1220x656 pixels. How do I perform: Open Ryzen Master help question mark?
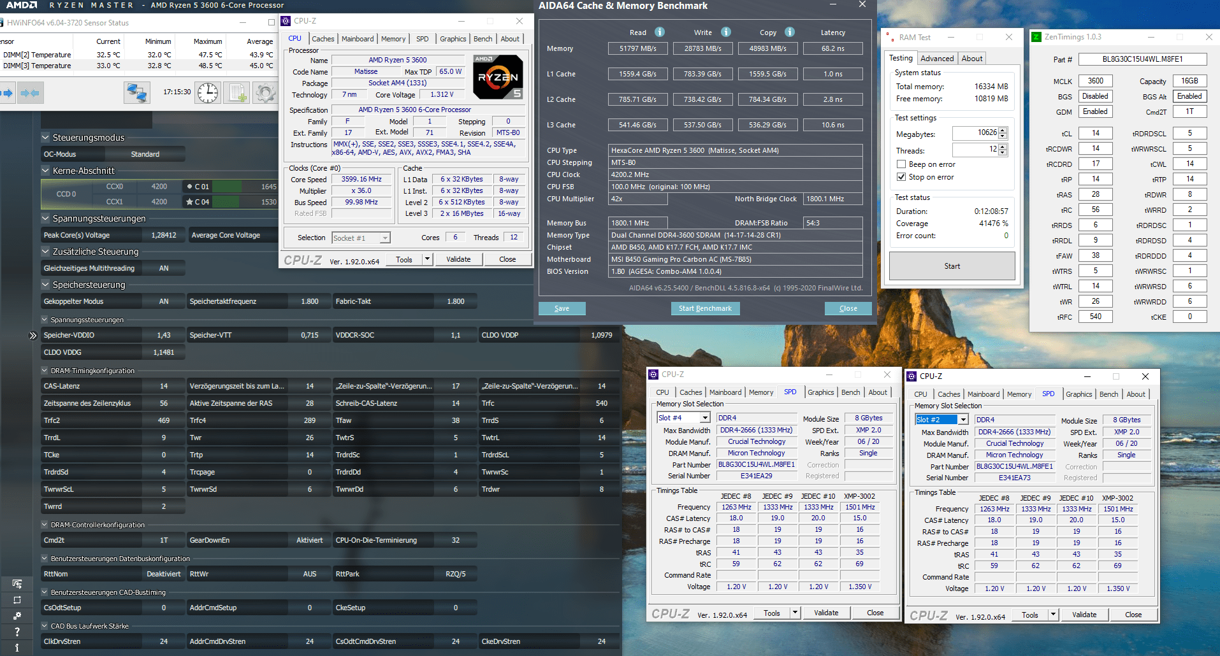[17, 632]
